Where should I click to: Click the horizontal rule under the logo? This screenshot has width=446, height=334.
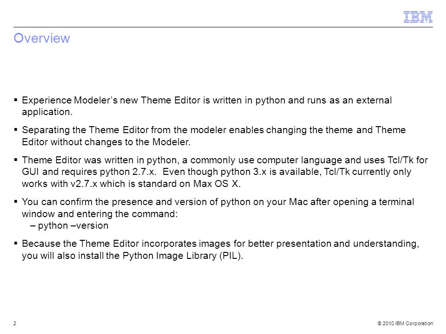point(223,27)
